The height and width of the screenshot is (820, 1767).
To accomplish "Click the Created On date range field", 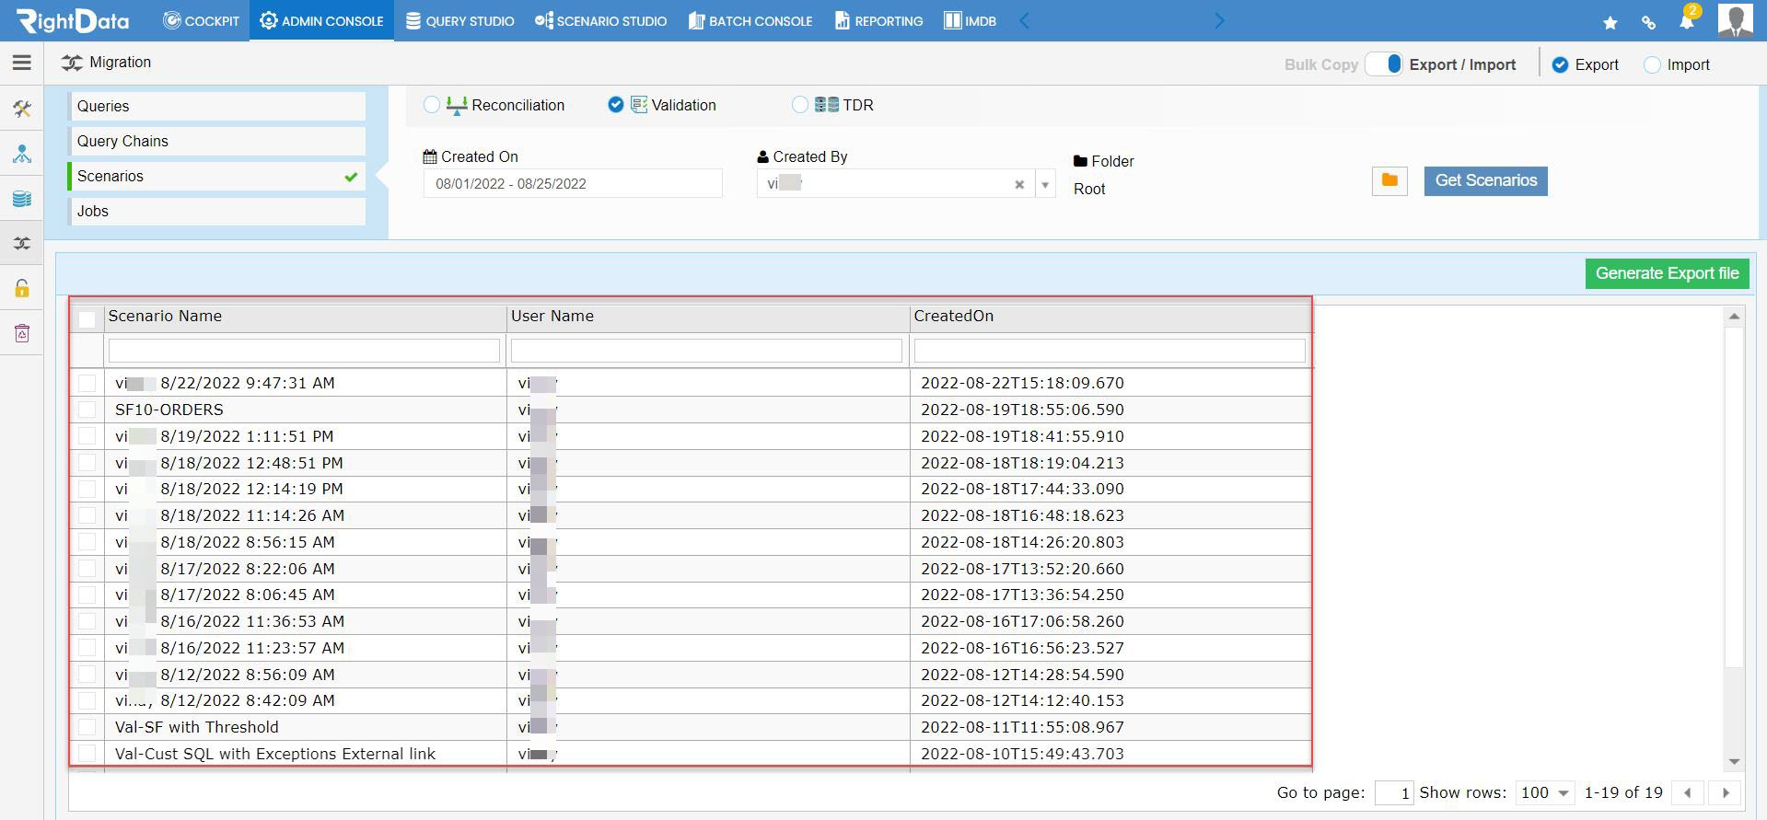I will (573, 184).
